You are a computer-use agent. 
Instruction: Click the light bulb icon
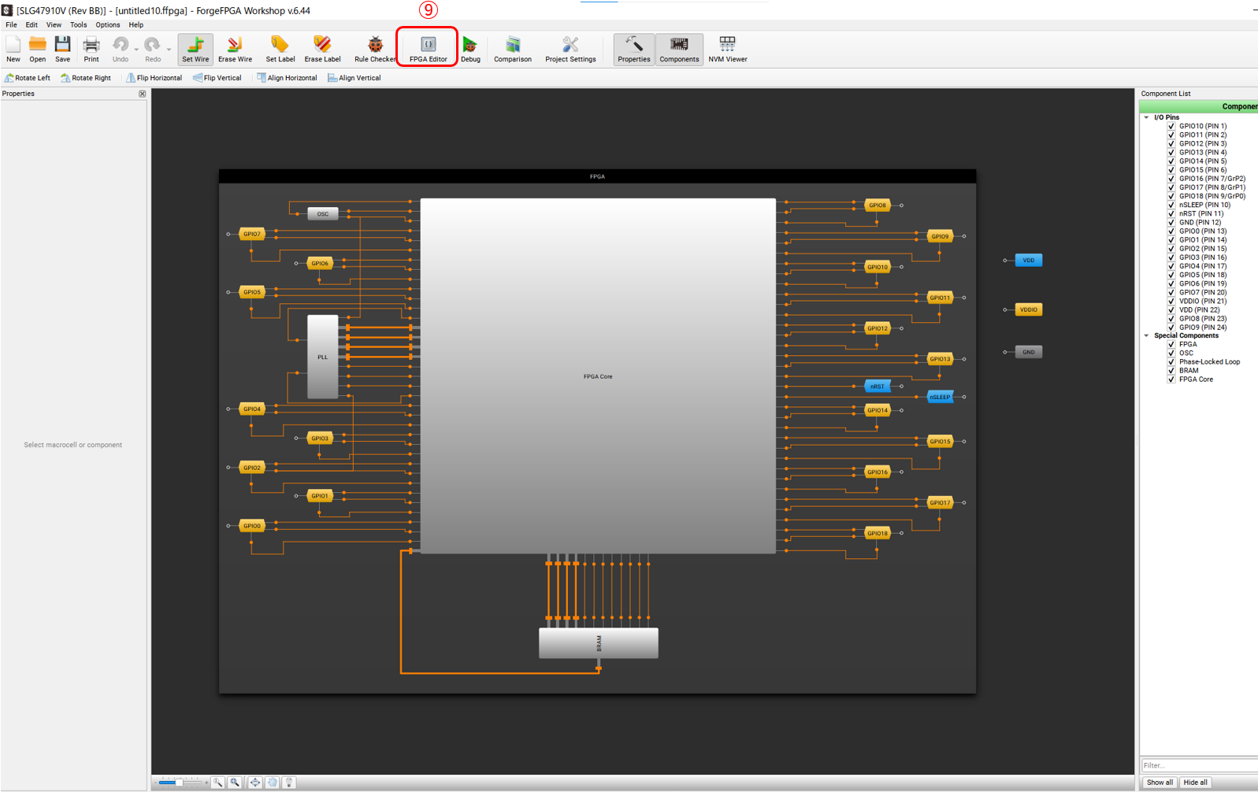coord(289,783)
